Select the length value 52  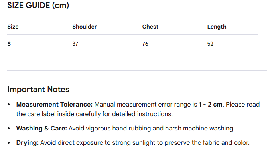click(x=210, y=44)
